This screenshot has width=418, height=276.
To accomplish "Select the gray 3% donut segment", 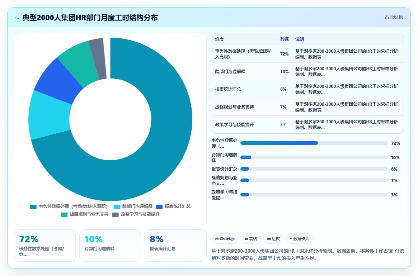I will tap(99, 59).
